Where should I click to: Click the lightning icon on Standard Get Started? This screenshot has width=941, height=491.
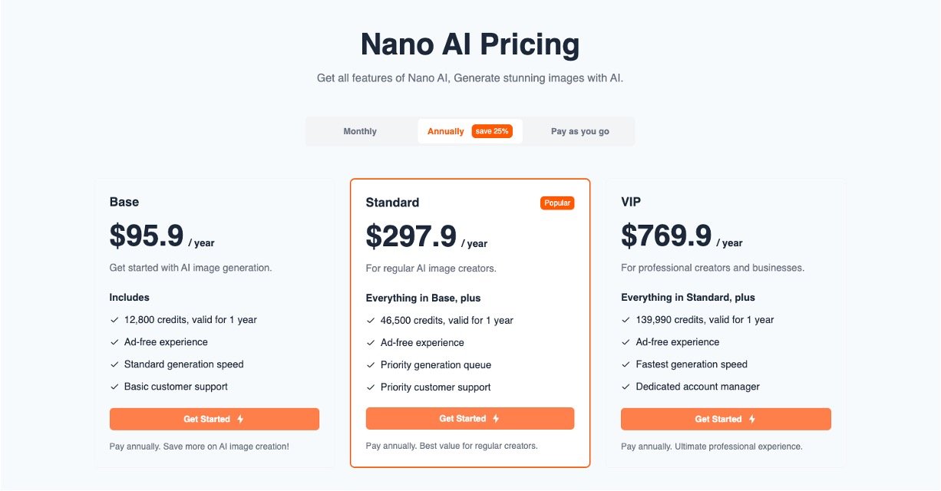pyautogui.click(x=496, y=419)
